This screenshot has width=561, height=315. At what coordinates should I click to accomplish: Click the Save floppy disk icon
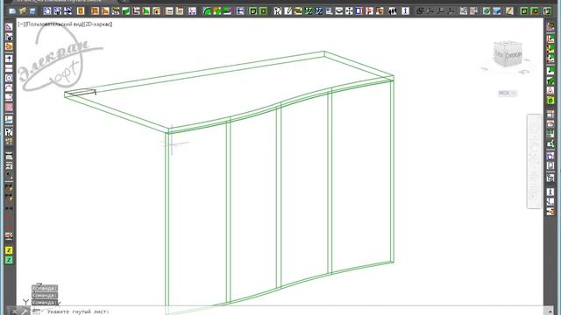(x=32, y=11)
